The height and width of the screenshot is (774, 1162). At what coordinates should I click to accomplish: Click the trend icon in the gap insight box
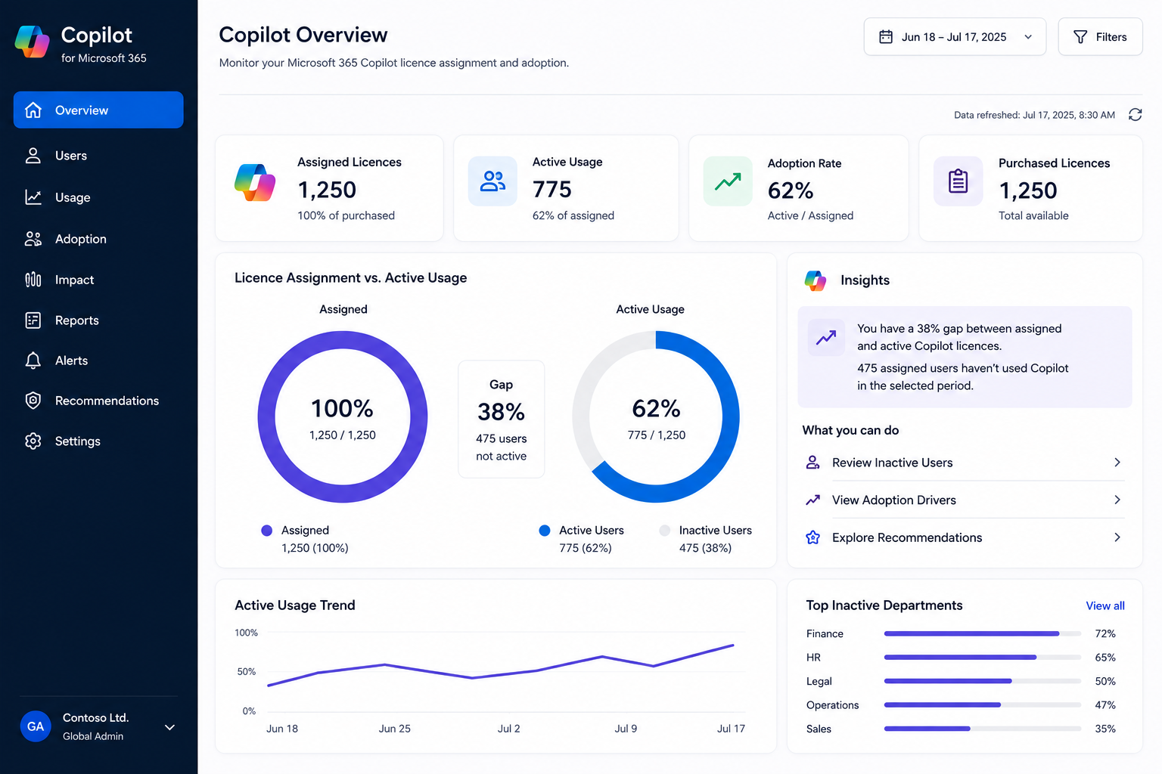pyautogui.click(x=826, y=338)
